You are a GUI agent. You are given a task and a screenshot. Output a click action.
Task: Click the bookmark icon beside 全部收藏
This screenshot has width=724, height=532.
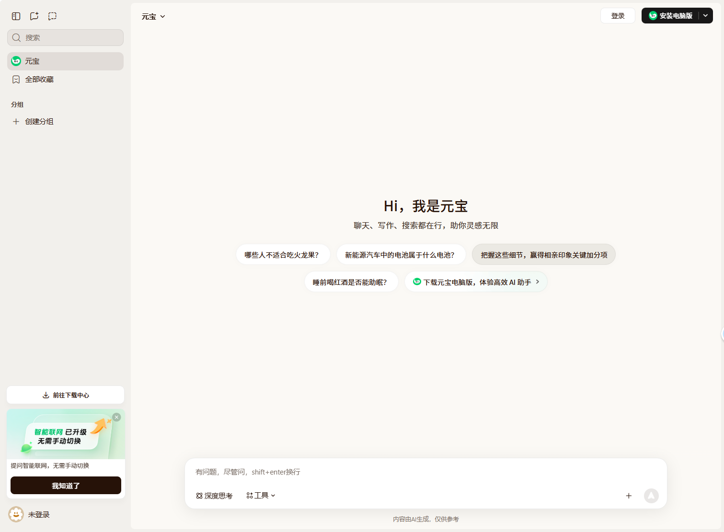point(16,79)
